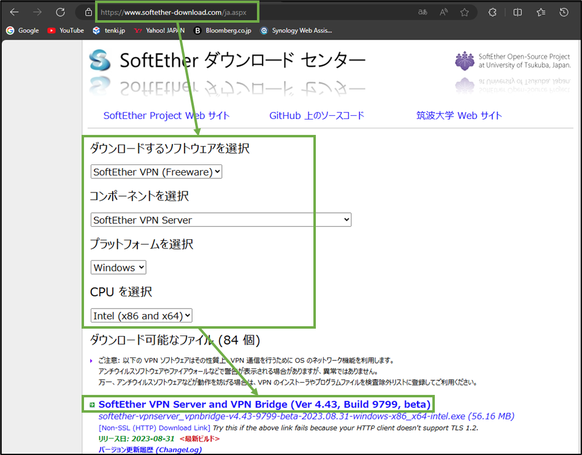Screen dimensions: 582x455
Task: Open the CPU dropdown showing Intel (x86 and x64)
Action: (142, 316)
